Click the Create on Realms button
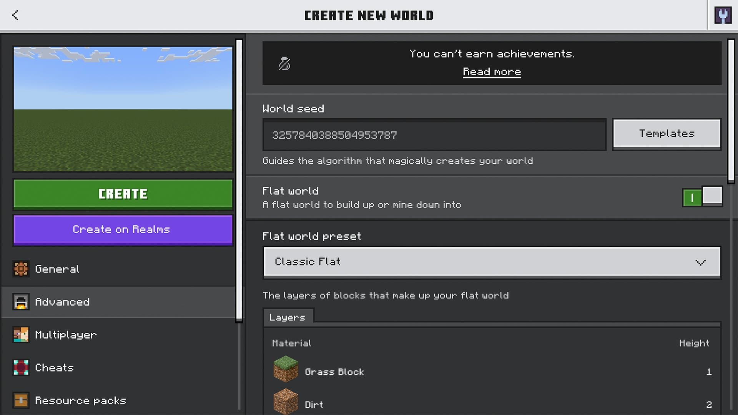 [123, 229]
